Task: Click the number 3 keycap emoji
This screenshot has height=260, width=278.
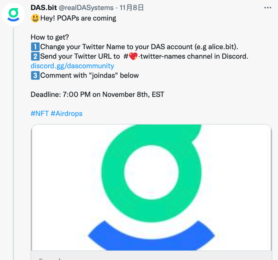Action: click(x=35, y=75)
